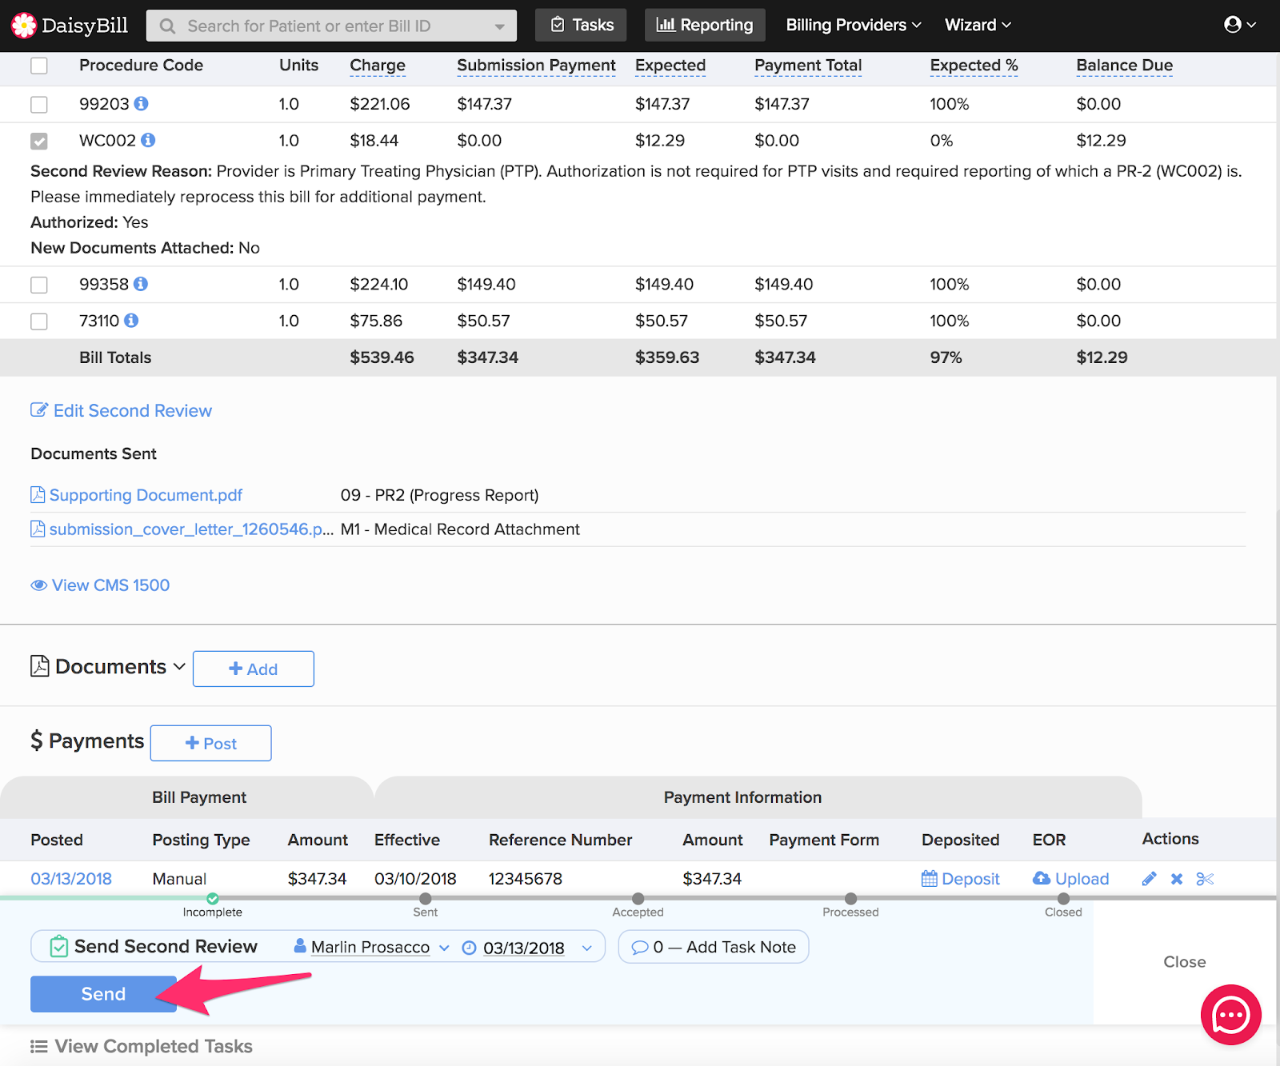Screen dimensions: 1280x1066
Task: Click the info icon next to 99203
Action: [x=141, y=104]
